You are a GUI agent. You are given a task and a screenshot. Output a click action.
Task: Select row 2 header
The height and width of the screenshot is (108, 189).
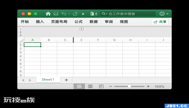click(x=21, y=49)
